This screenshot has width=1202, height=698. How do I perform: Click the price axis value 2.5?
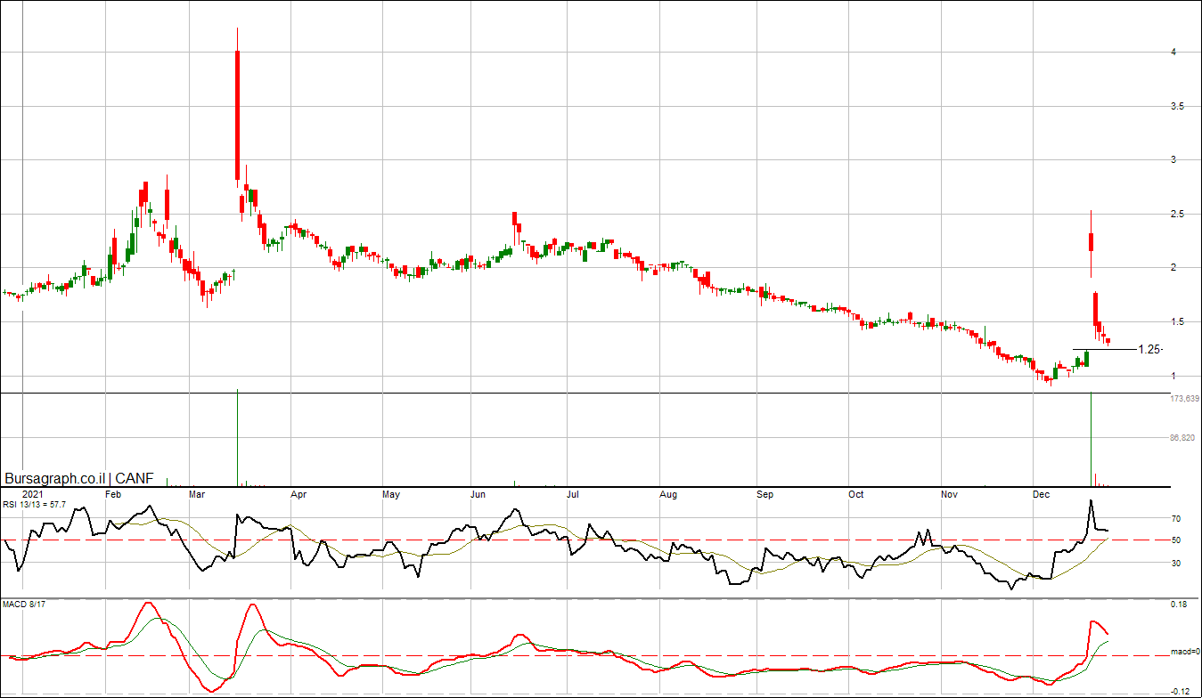pyautogui.click(x=1177, y=214)
